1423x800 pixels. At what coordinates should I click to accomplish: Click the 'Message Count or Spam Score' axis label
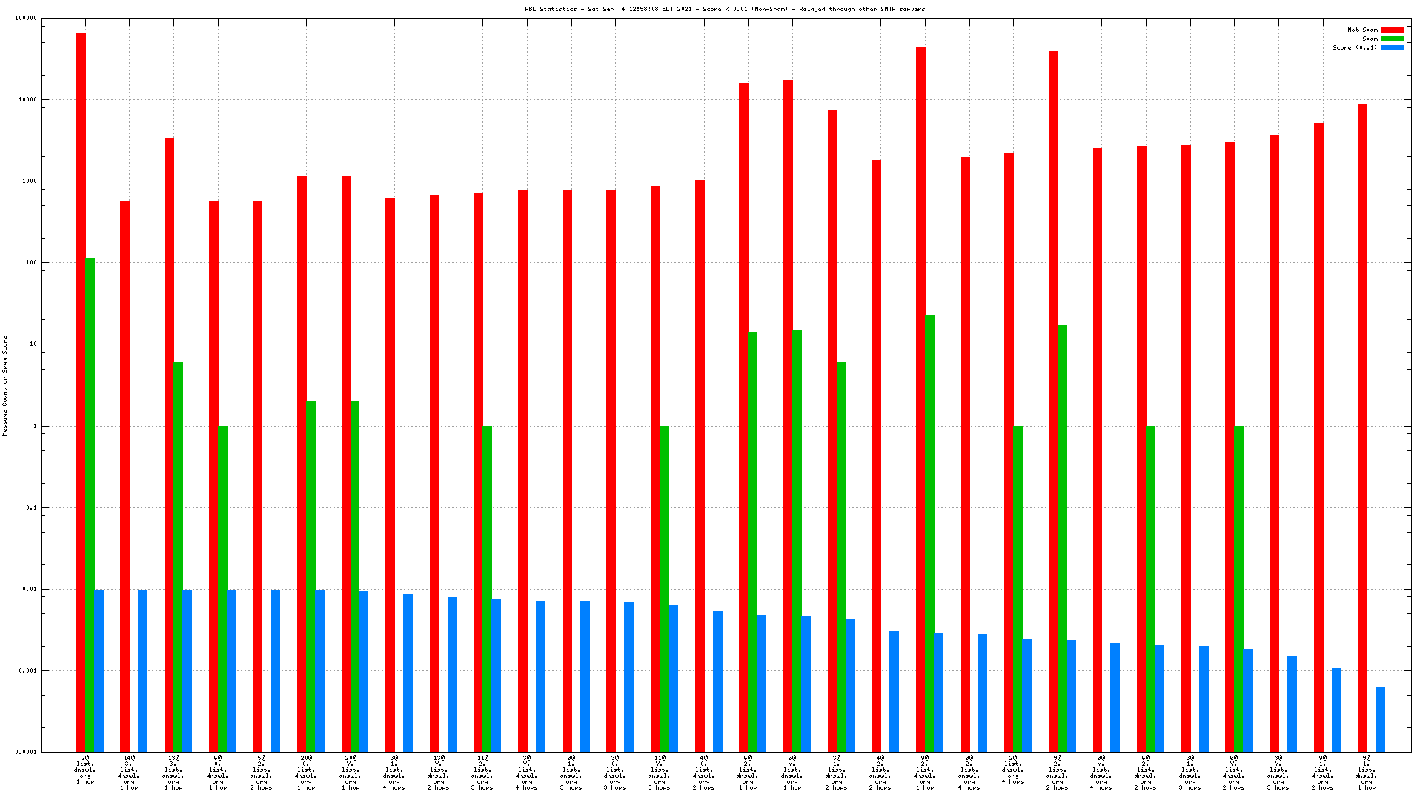coord(4,385)
